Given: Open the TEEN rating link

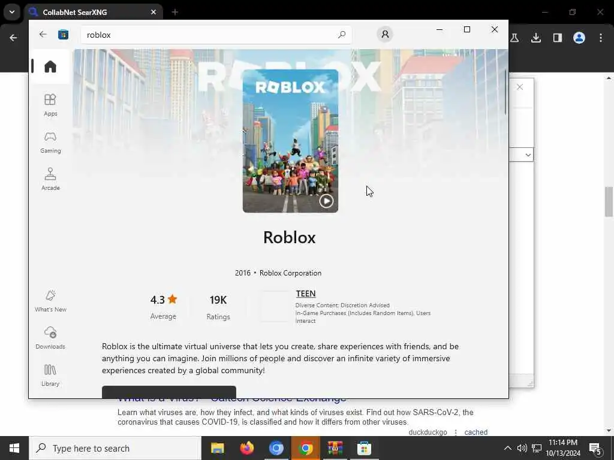Looking at the screenshot, I should [305, 293].
